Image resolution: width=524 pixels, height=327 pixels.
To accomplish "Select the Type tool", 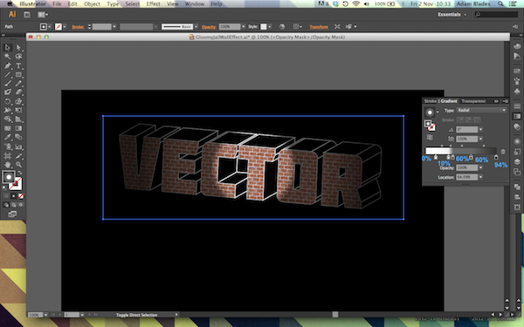I will (18, 65).
